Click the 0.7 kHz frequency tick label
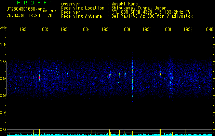The height and width of the screenshot is (136, 215). click(3, 113)
